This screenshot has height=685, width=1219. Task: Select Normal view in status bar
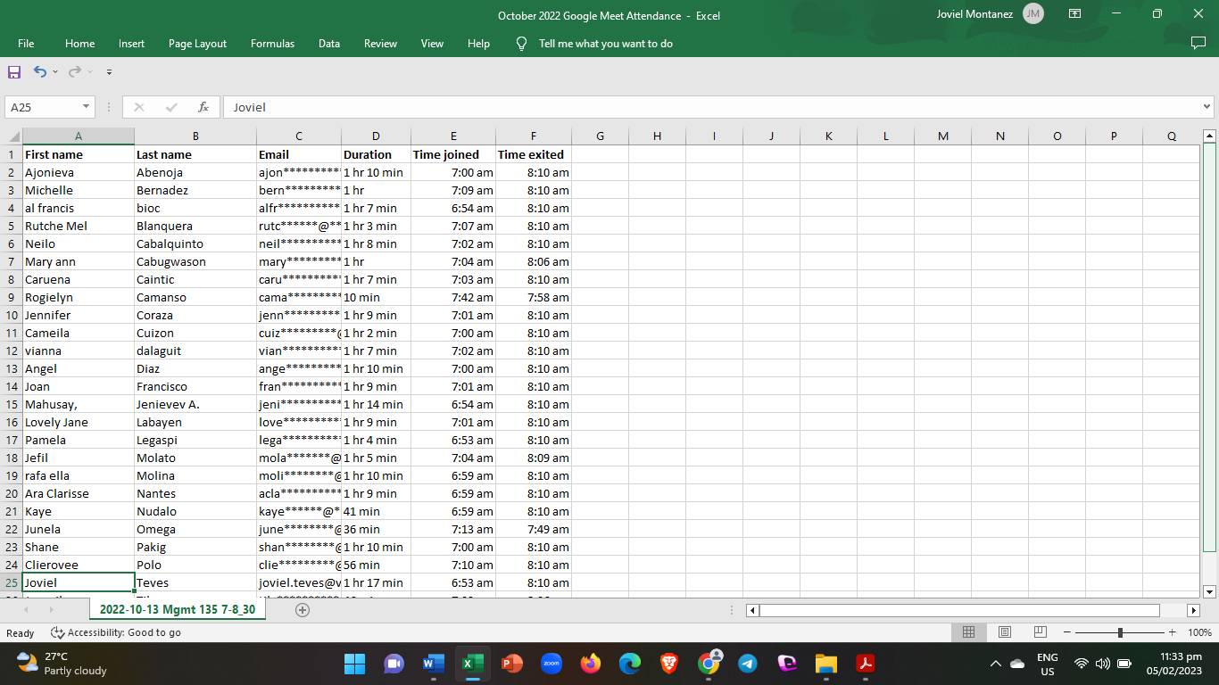[968, 632]
